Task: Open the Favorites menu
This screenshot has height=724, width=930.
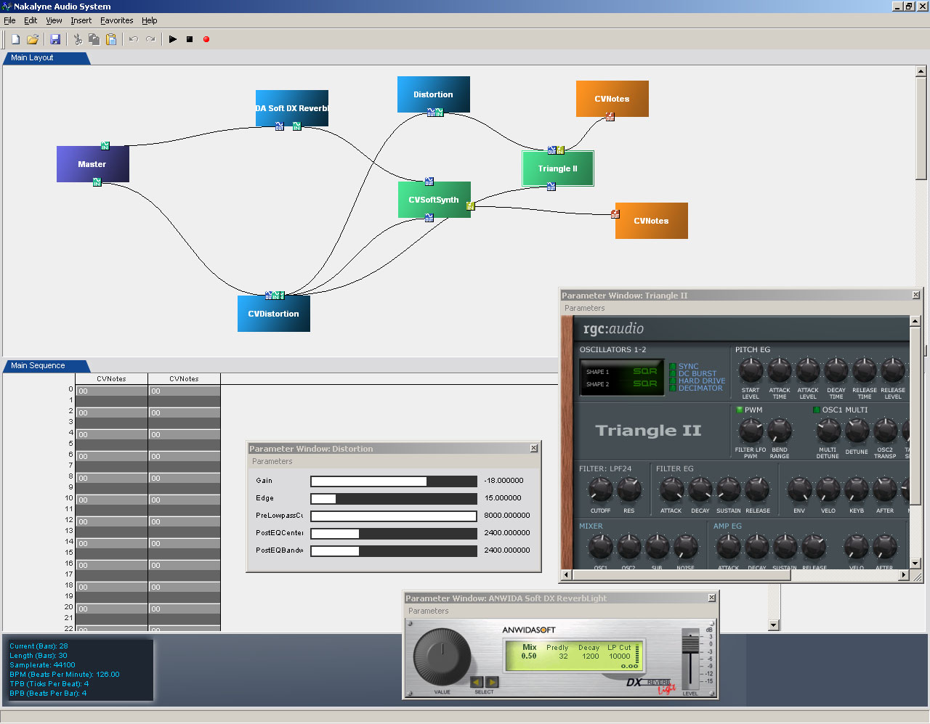Action: [x=117, y=20]
